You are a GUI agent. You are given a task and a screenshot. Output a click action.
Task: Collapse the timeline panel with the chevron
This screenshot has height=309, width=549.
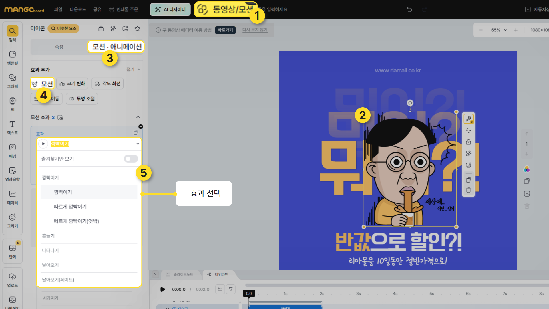155,274
